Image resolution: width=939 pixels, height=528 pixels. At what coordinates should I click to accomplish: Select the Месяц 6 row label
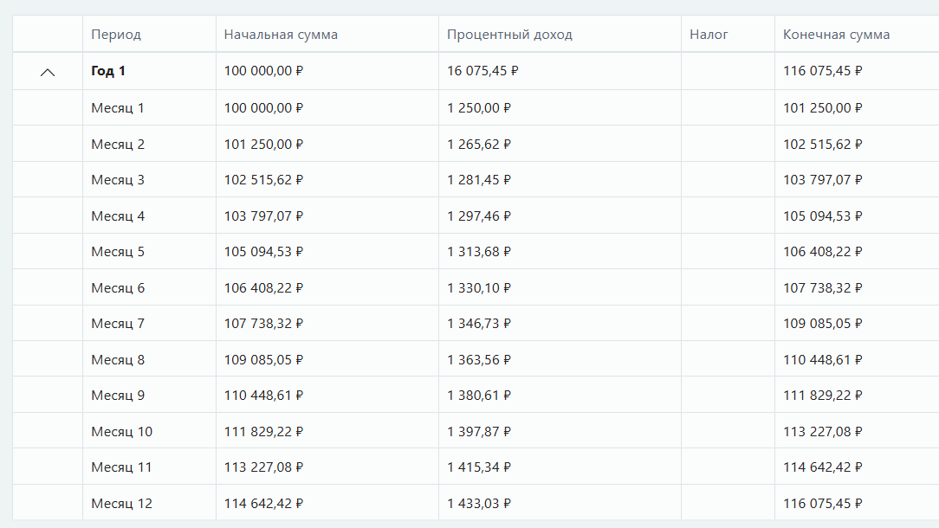coord(118,288)
